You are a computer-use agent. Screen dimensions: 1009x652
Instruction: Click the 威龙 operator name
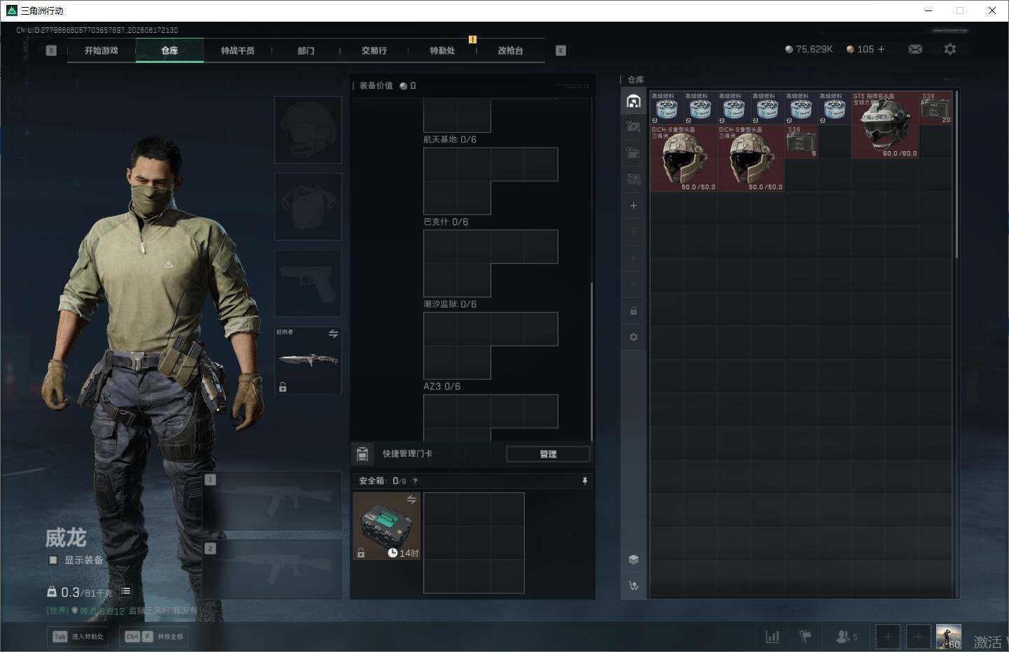point(66,537)
